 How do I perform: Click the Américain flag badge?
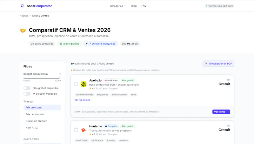click(x=111, y=81)
